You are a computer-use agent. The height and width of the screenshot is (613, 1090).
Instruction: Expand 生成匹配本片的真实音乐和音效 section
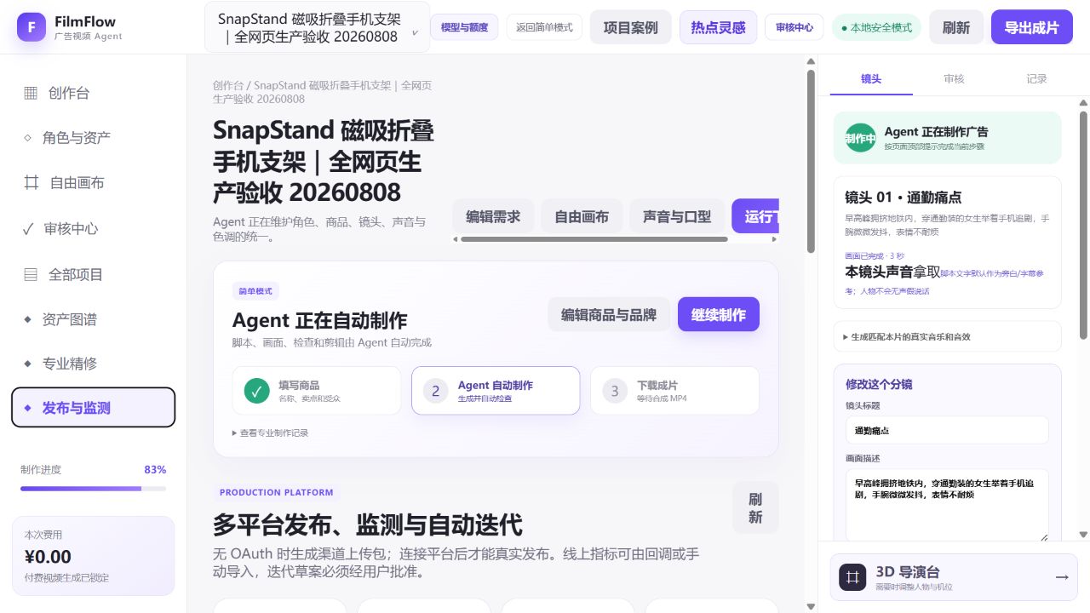[947, 336]
